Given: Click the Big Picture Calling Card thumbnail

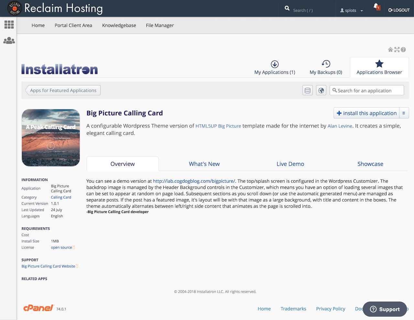Looking at the screenshot, I should pos(51,138).
